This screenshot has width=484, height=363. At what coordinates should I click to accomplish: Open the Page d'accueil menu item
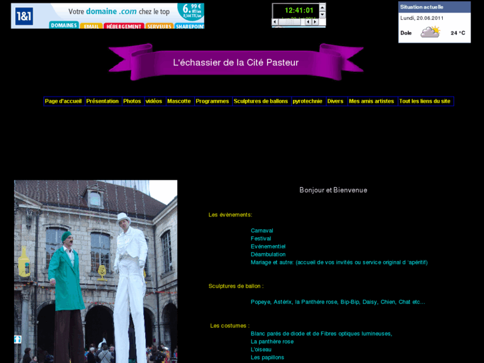click(64, 101)
